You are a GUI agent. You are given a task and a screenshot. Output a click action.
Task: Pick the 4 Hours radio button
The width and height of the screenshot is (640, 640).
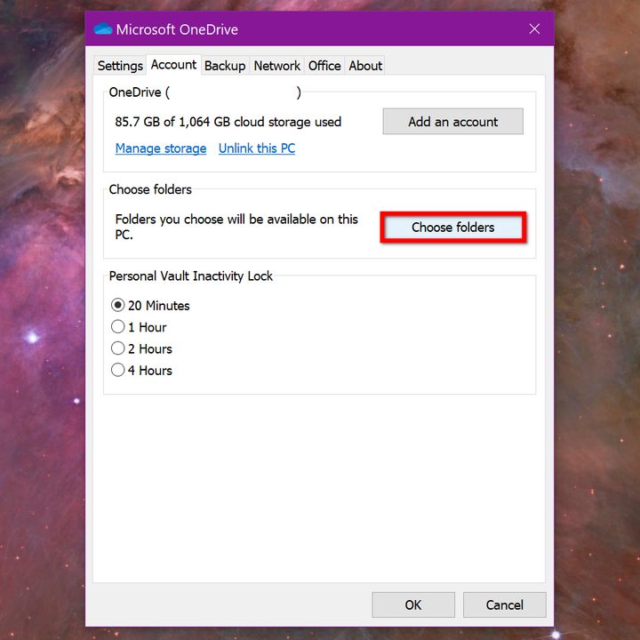coord(141,370)
